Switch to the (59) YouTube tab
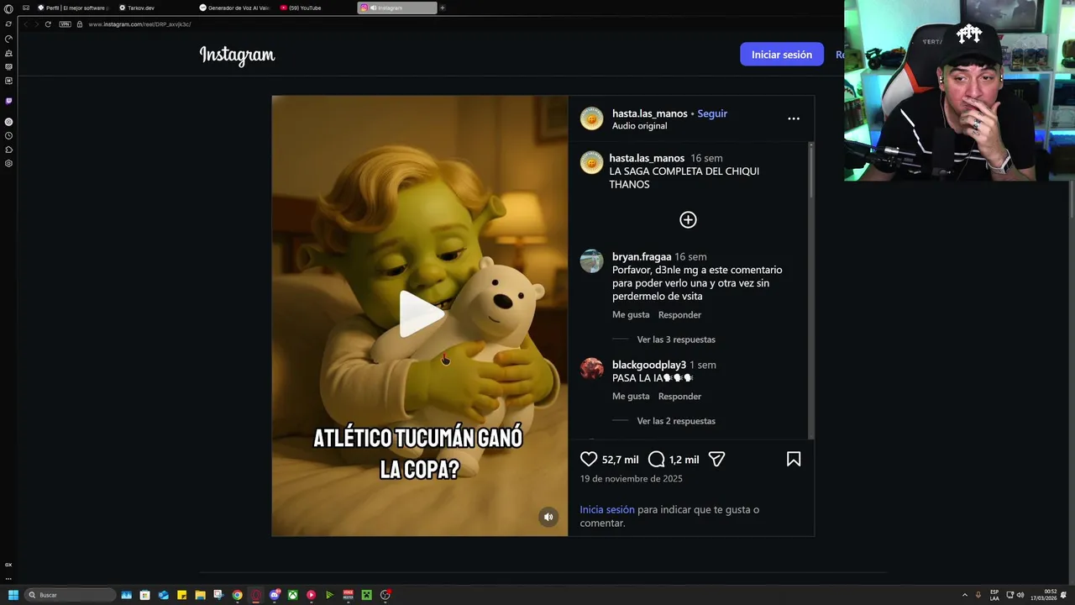Image resolution: width=1075 pixels, height=605 pixels. pos(316,8)
